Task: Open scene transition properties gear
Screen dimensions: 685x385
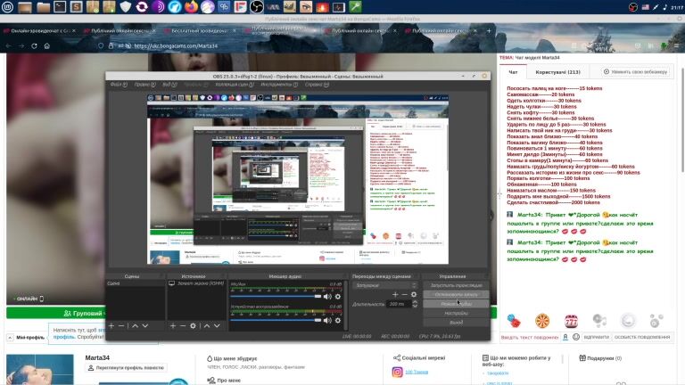Action: point(414,294)
